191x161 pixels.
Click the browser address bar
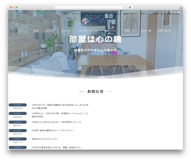tap(91, 7)
